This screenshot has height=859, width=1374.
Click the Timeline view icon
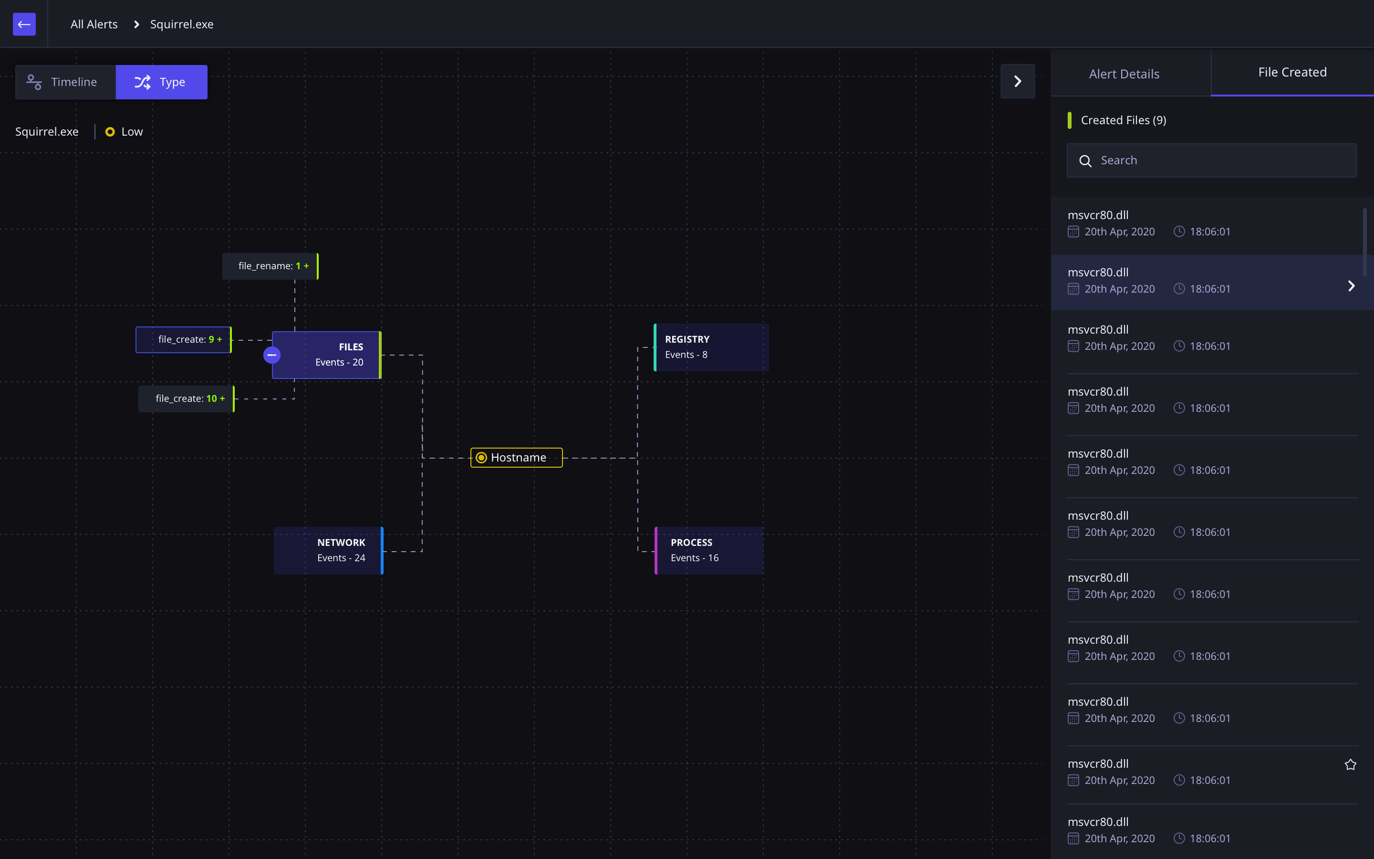pos(34,82)
